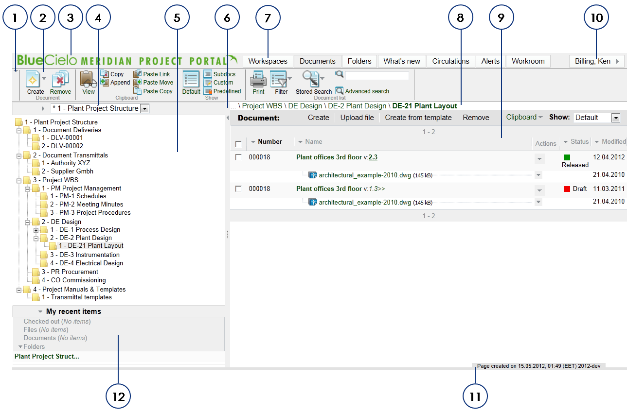Click the Advanced search icon
The image size is (627, 413).
click(x=340, y=91)
